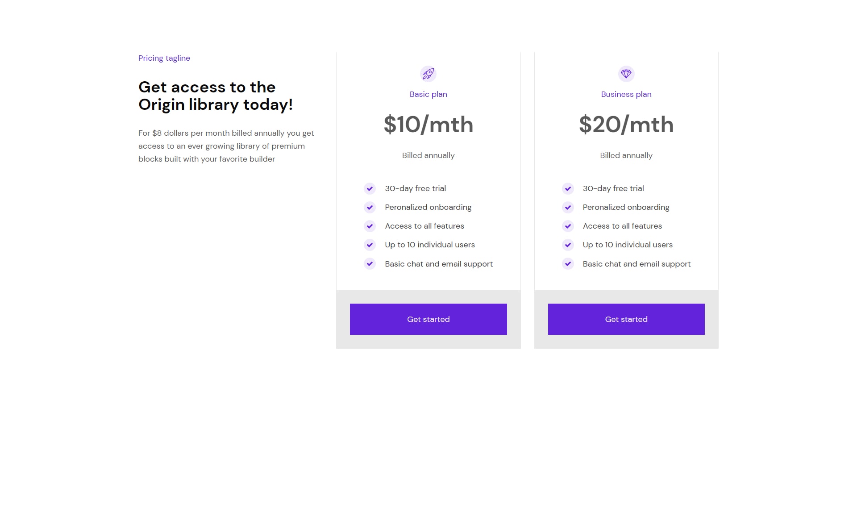857x509 pixels.
Task: Click checkmark beside Business Peronalized onboarding
Action: (568, 207)
